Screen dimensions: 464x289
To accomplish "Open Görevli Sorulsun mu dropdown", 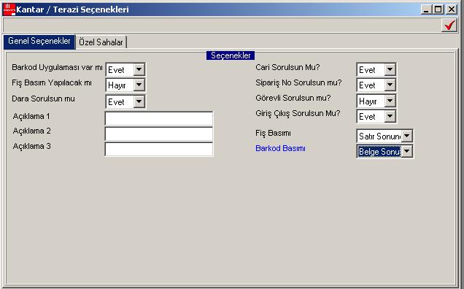I will (390, 101).
